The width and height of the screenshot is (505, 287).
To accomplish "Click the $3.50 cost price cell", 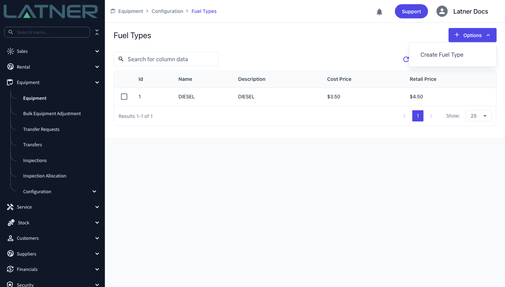I will click(334, 97).
